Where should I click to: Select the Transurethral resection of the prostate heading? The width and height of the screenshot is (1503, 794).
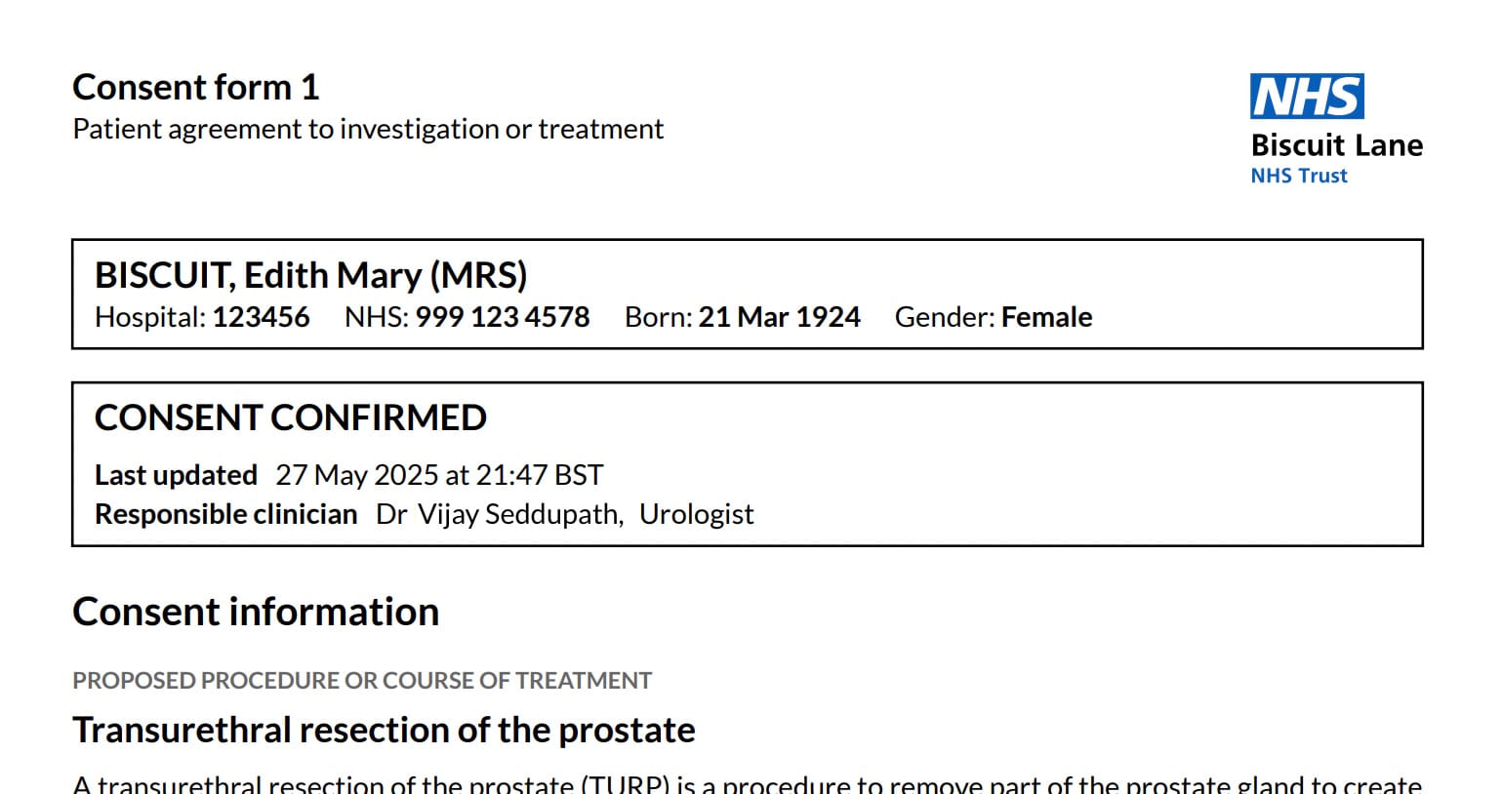click(x=384, y=730)
